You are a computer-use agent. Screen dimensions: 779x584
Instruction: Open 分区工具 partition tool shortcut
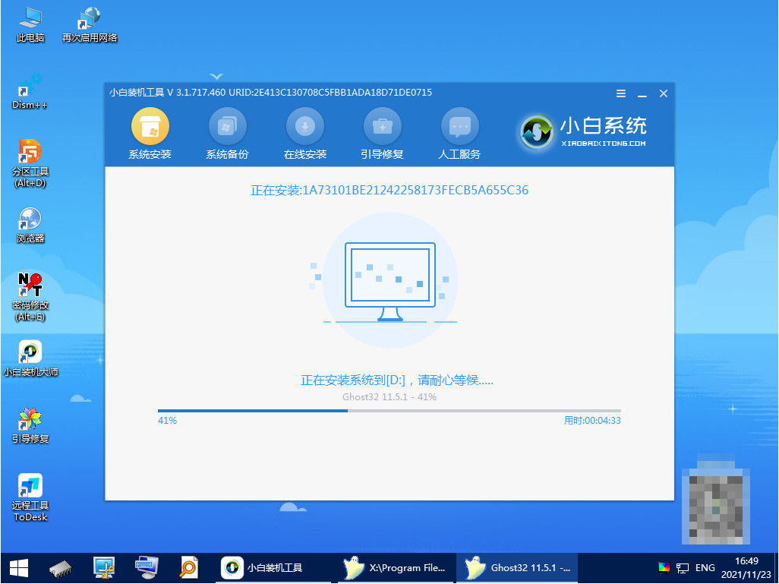(x=30, y=150)
